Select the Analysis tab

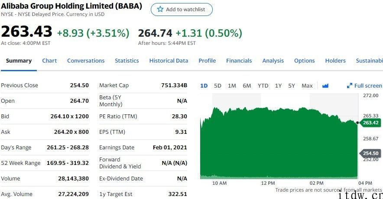click(273, 61)
